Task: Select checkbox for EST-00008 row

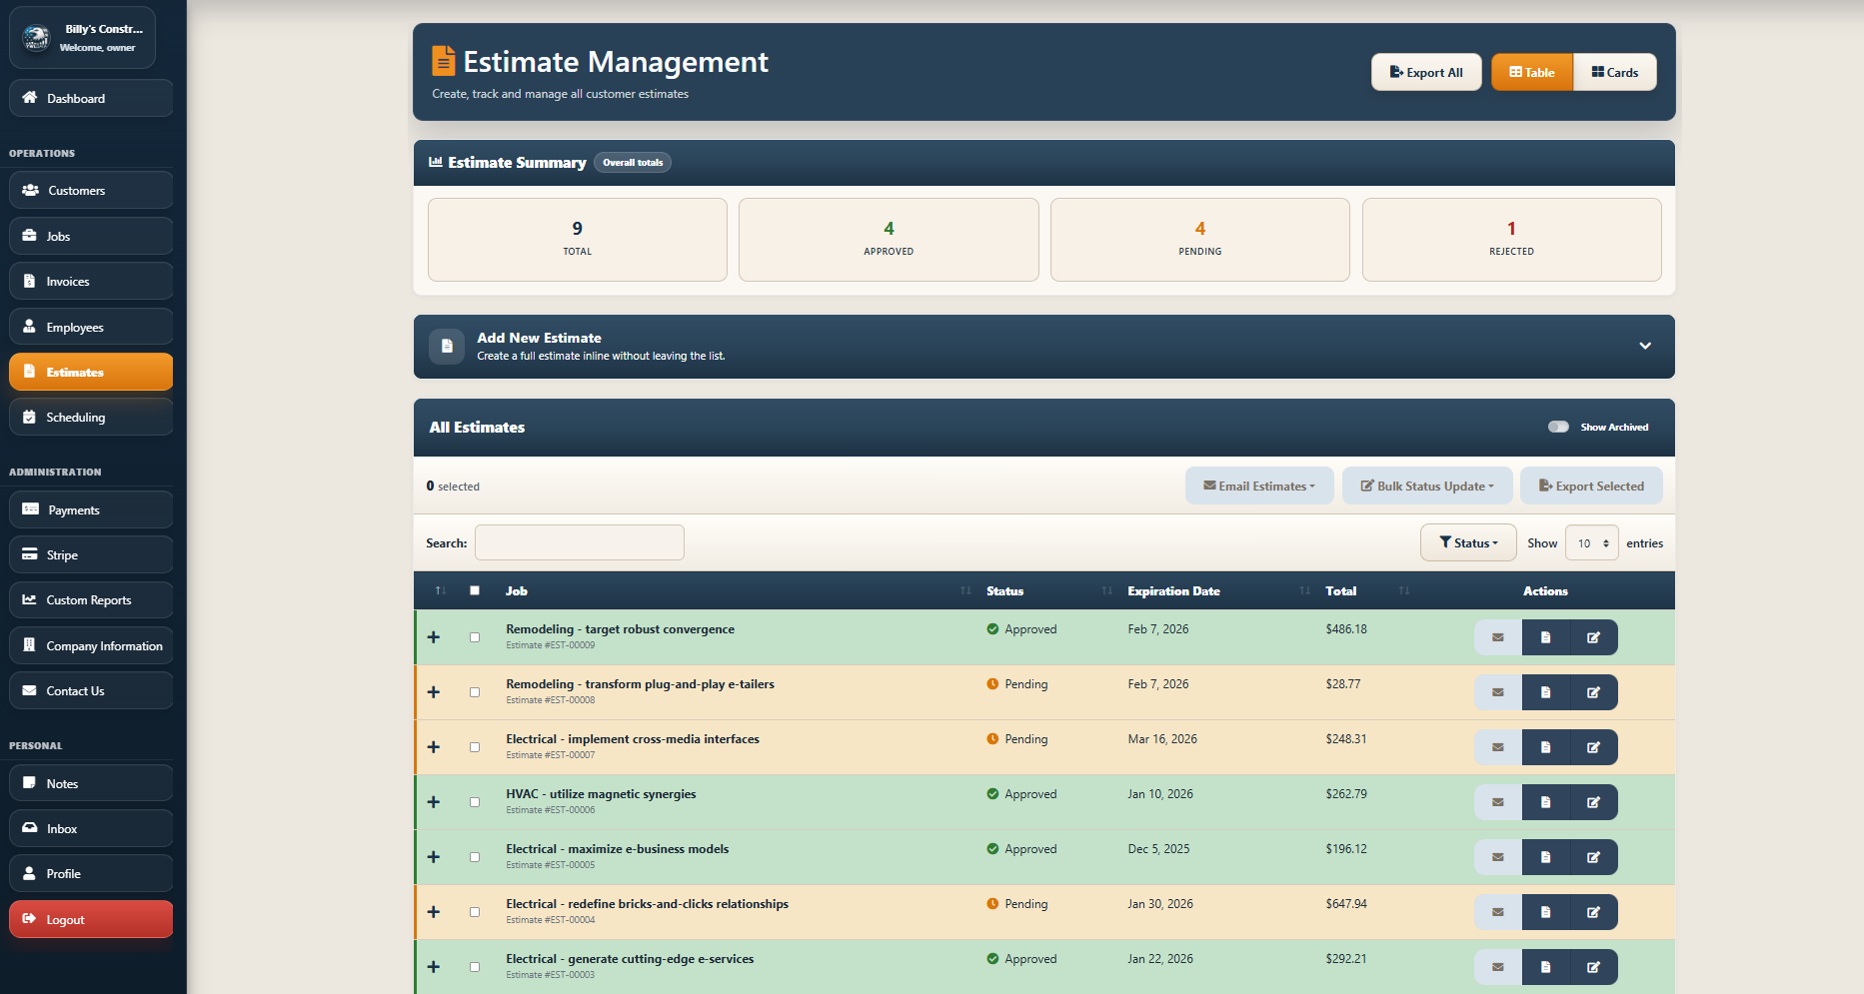Action: [475, 692]
